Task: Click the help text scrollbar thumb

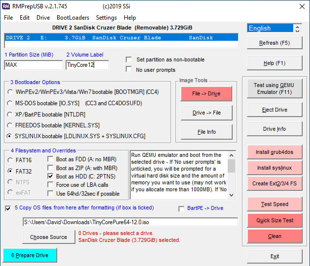Action: point(231,166)
